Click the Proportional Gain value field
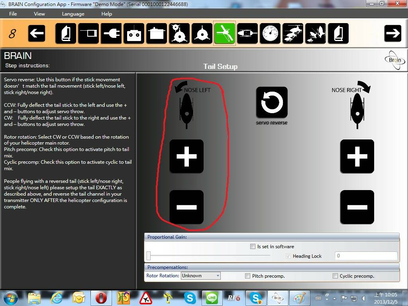 point(366,256)
